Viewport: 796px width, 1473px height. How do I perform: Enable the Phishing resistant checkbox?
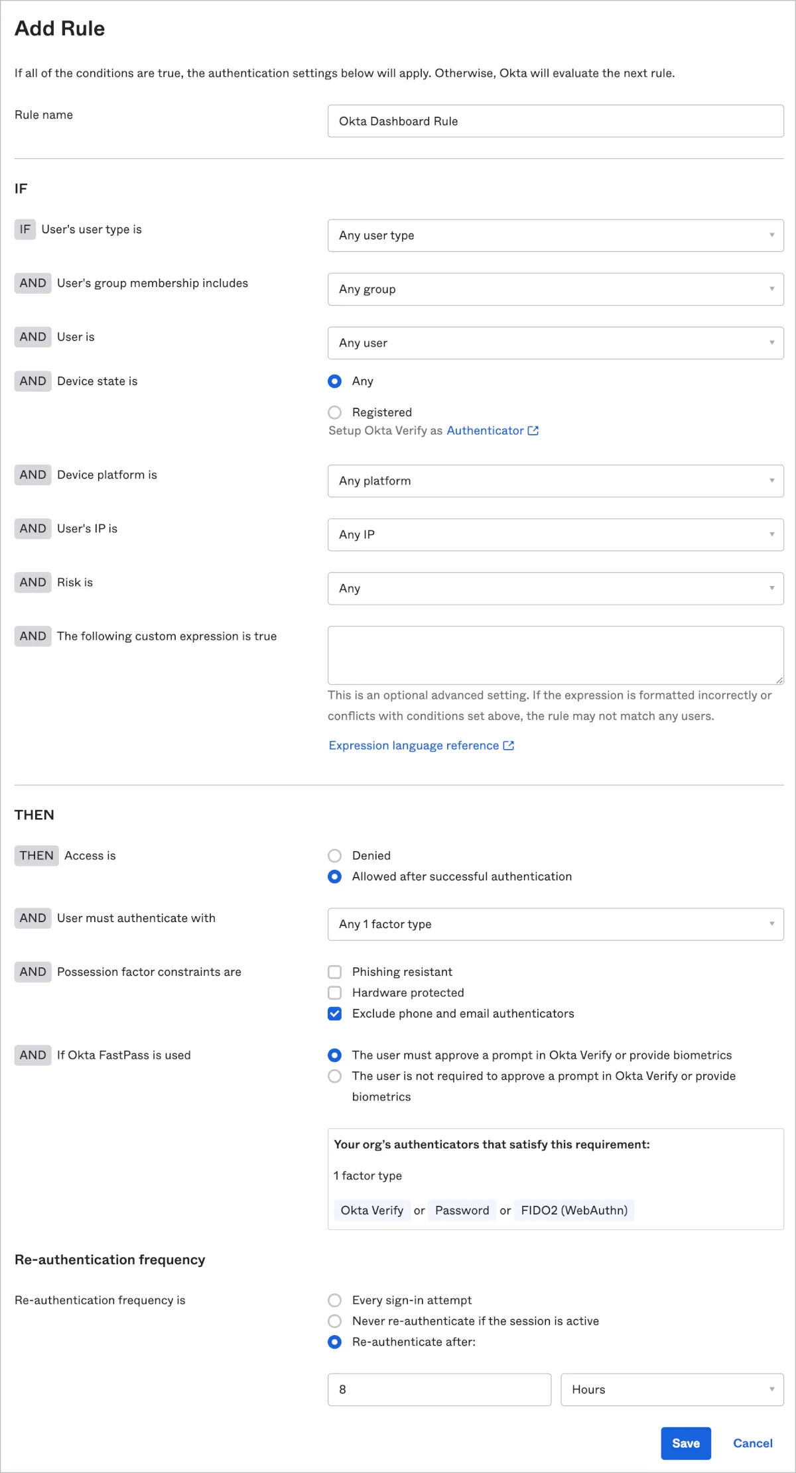335,972
